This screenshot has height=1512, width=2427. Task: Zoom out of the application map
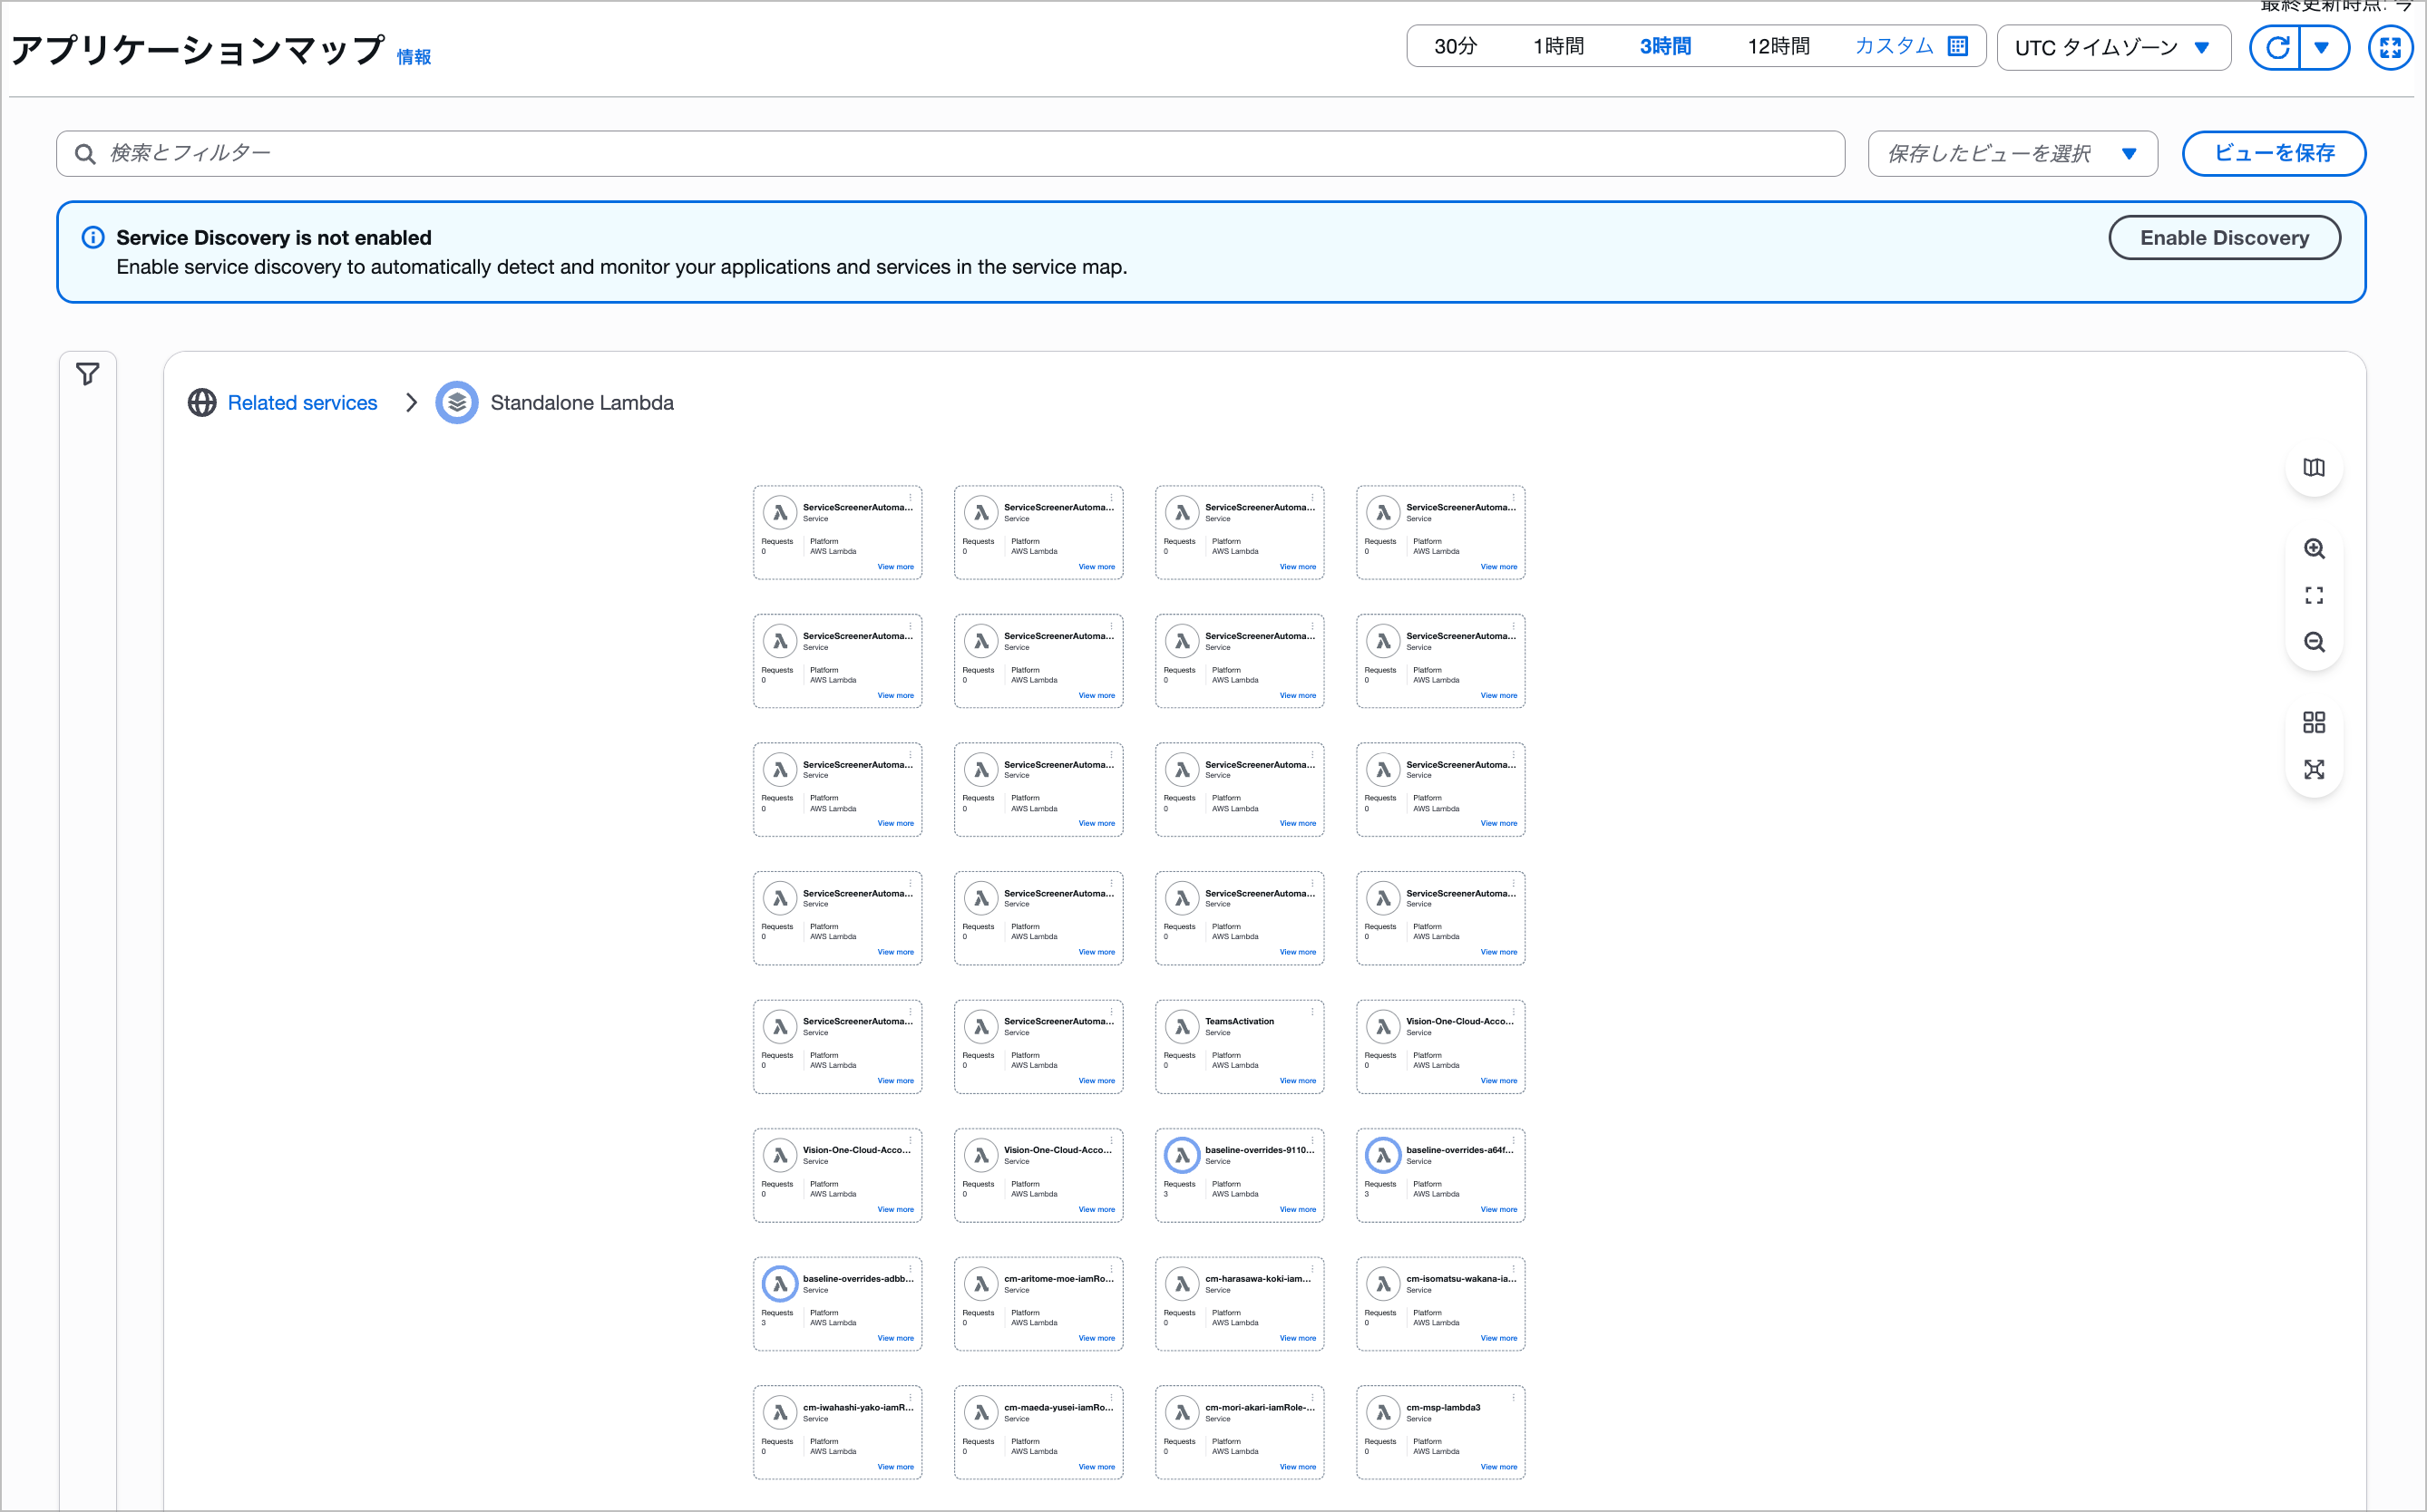[2313, 642]
